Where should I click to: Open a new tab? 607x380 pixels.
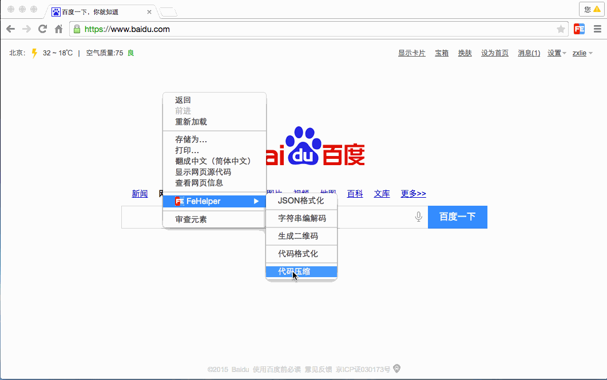coord(168,13)
